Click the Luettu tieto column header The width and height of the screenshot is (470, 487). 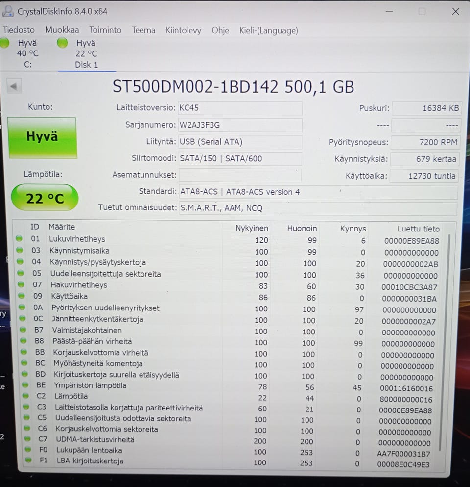pyautogui.click(x=418, y=229)
